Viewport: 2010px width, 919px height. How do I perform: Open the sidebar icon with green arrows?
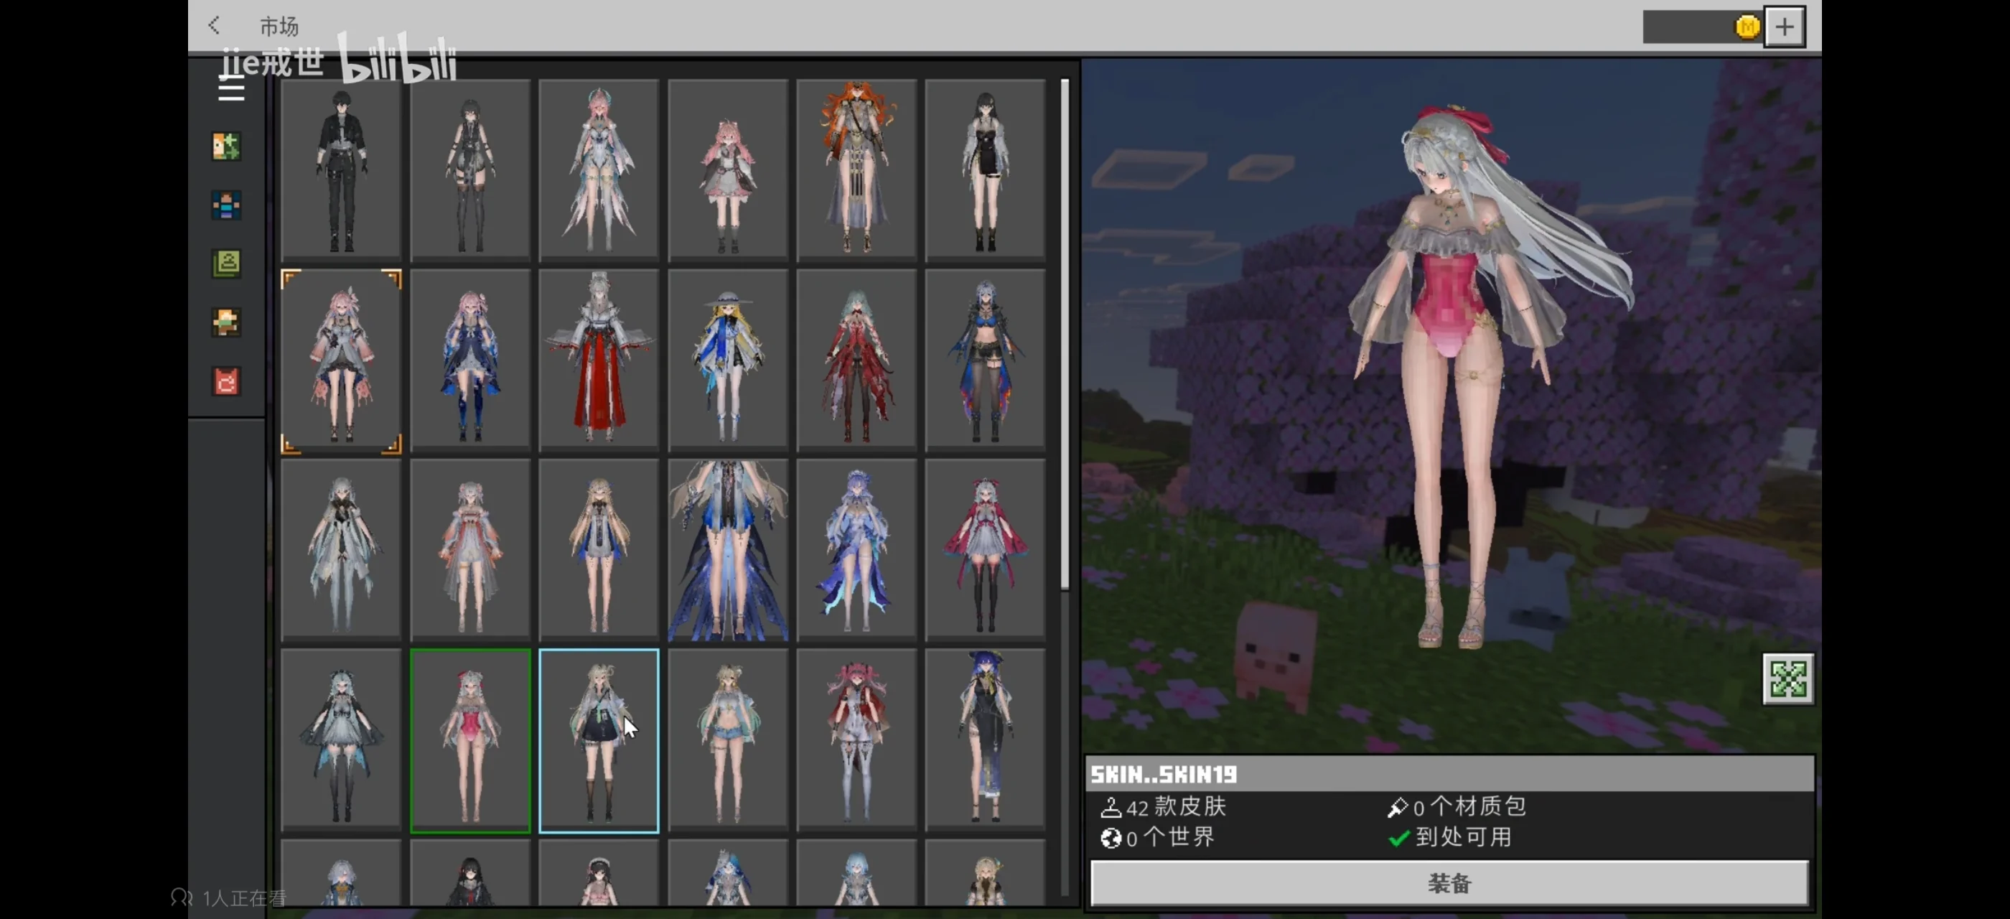pos(226,146)
